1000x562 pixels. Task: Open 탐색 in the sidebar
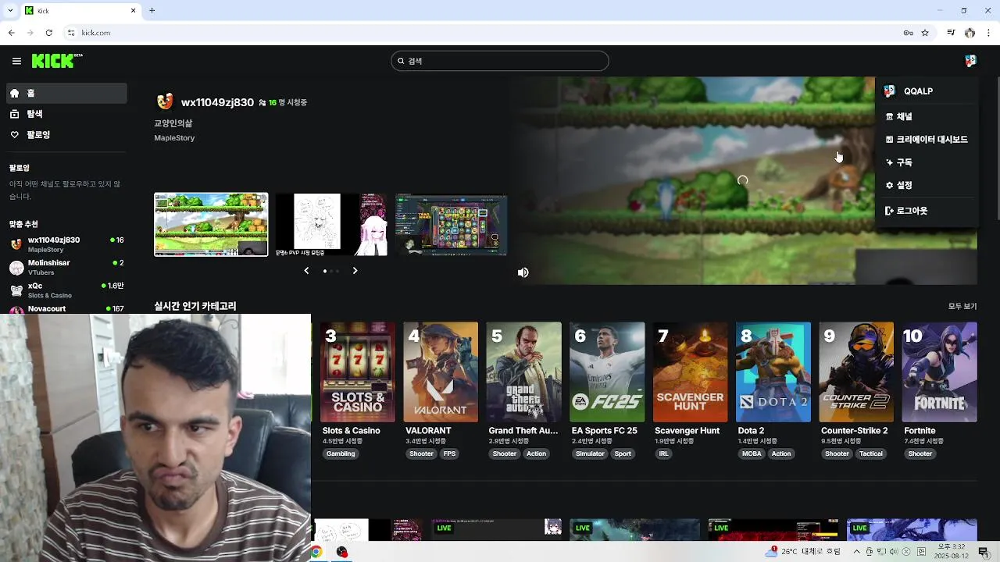66,114
